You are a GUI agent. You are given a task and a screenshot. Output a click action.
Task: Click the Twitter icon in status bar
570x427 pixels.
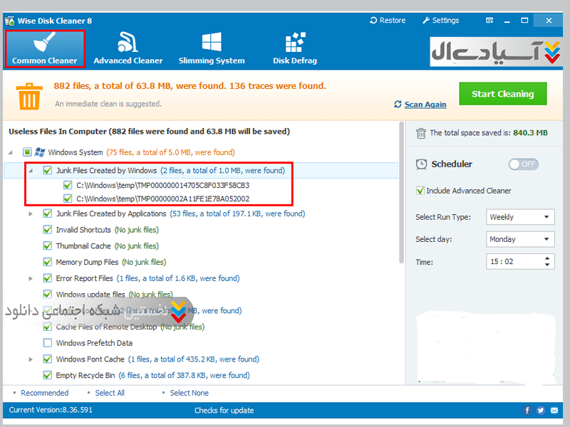point(541,411)
